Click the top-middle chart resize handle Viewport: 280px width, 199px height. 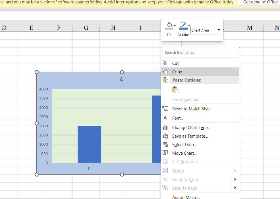(122, 72)
